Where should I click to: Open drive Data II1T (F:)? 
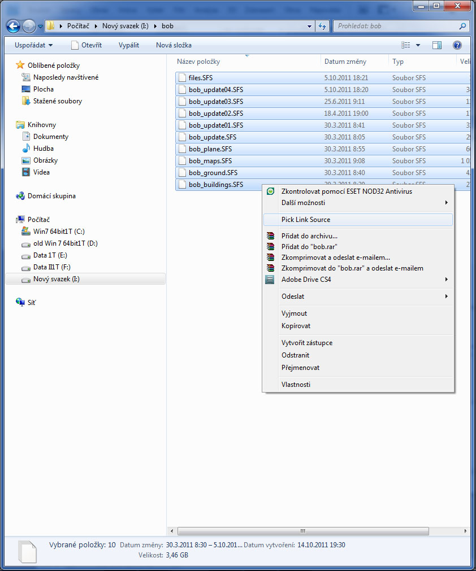[52, 267]
